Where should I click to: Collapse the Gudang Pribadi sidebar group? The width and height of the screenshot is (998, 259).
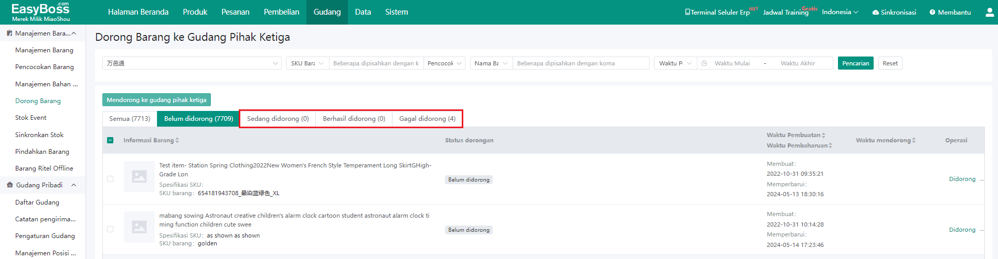point(73,185)
